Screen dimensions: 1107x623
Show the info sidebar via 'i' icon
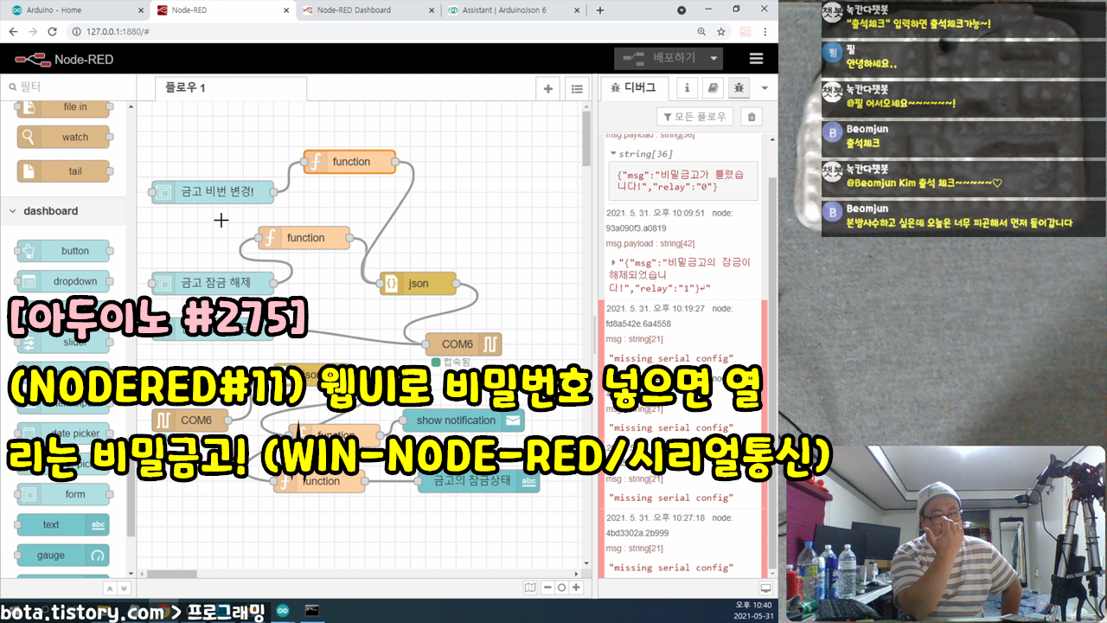click(x=687, y=88)
